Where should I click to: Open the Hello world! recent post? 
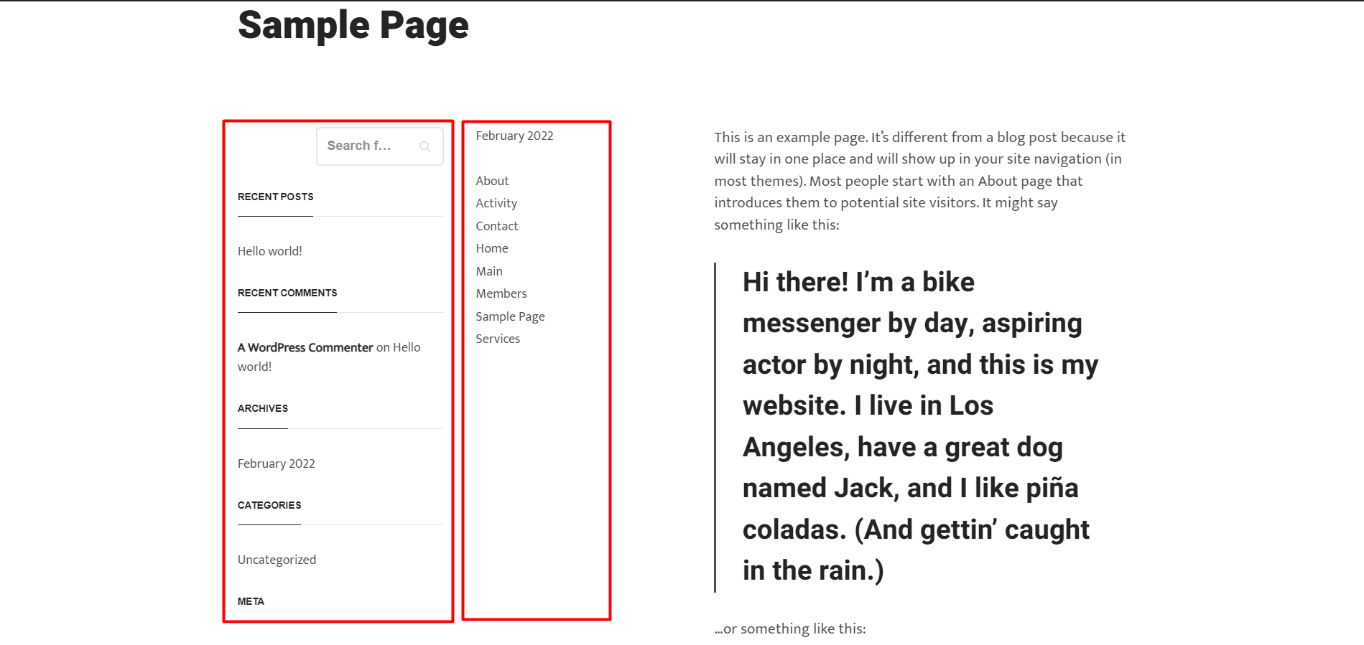pos(269,251)
